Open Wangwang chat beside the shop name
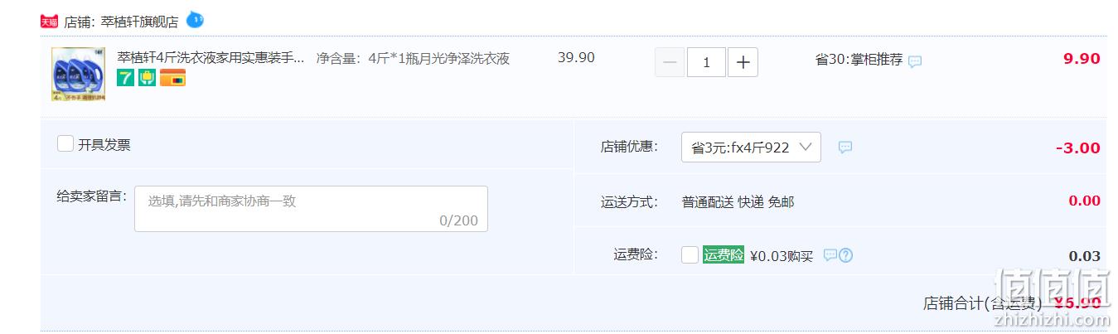 coord(195,20)
